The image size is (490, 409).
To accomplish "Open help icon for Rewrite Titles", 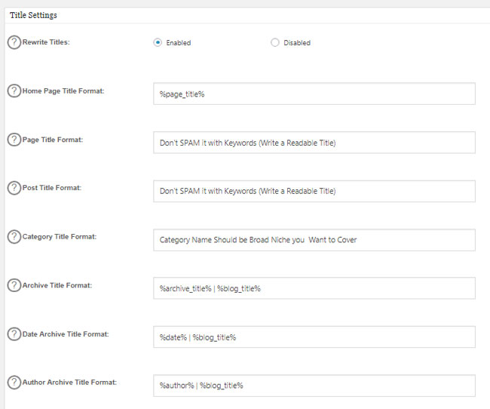I will tap(14, 42).
